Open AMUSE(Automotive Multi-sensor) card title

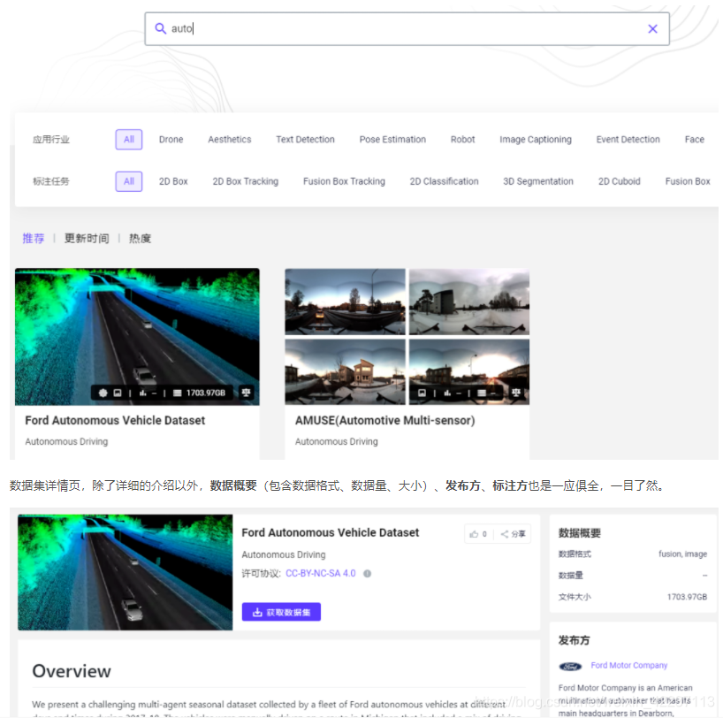coord(385,420)
